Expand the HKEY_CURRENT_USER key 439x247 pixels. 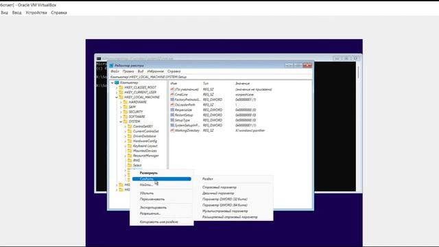click(x=117, y=93)
